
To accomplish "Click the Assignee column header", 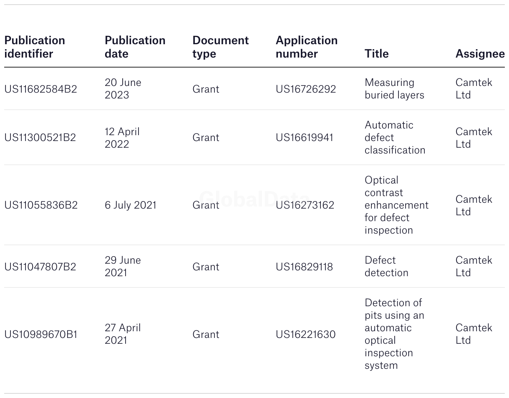I will (x=480, y=54).
